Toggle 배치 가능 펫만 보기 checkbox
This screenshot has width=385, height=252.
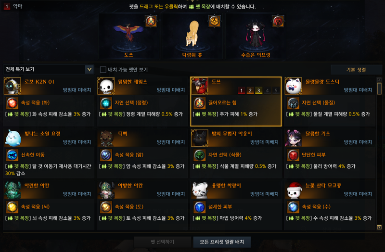pos(103,70)
